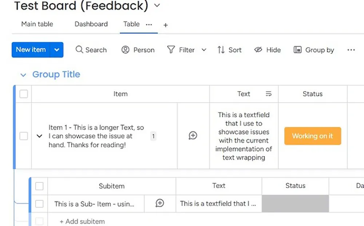Click the Hide eye icon
Screen dimensions: 364x226
tap(258, 50)
